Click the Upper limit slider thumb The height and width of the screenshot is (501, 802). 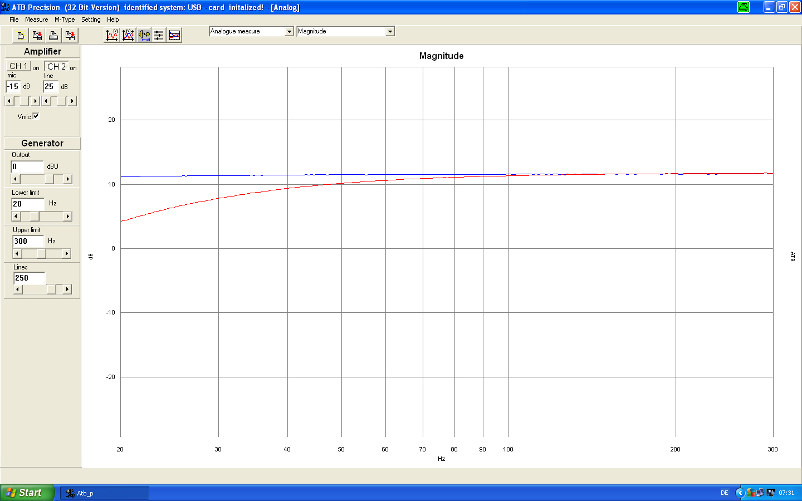point(41,253)
